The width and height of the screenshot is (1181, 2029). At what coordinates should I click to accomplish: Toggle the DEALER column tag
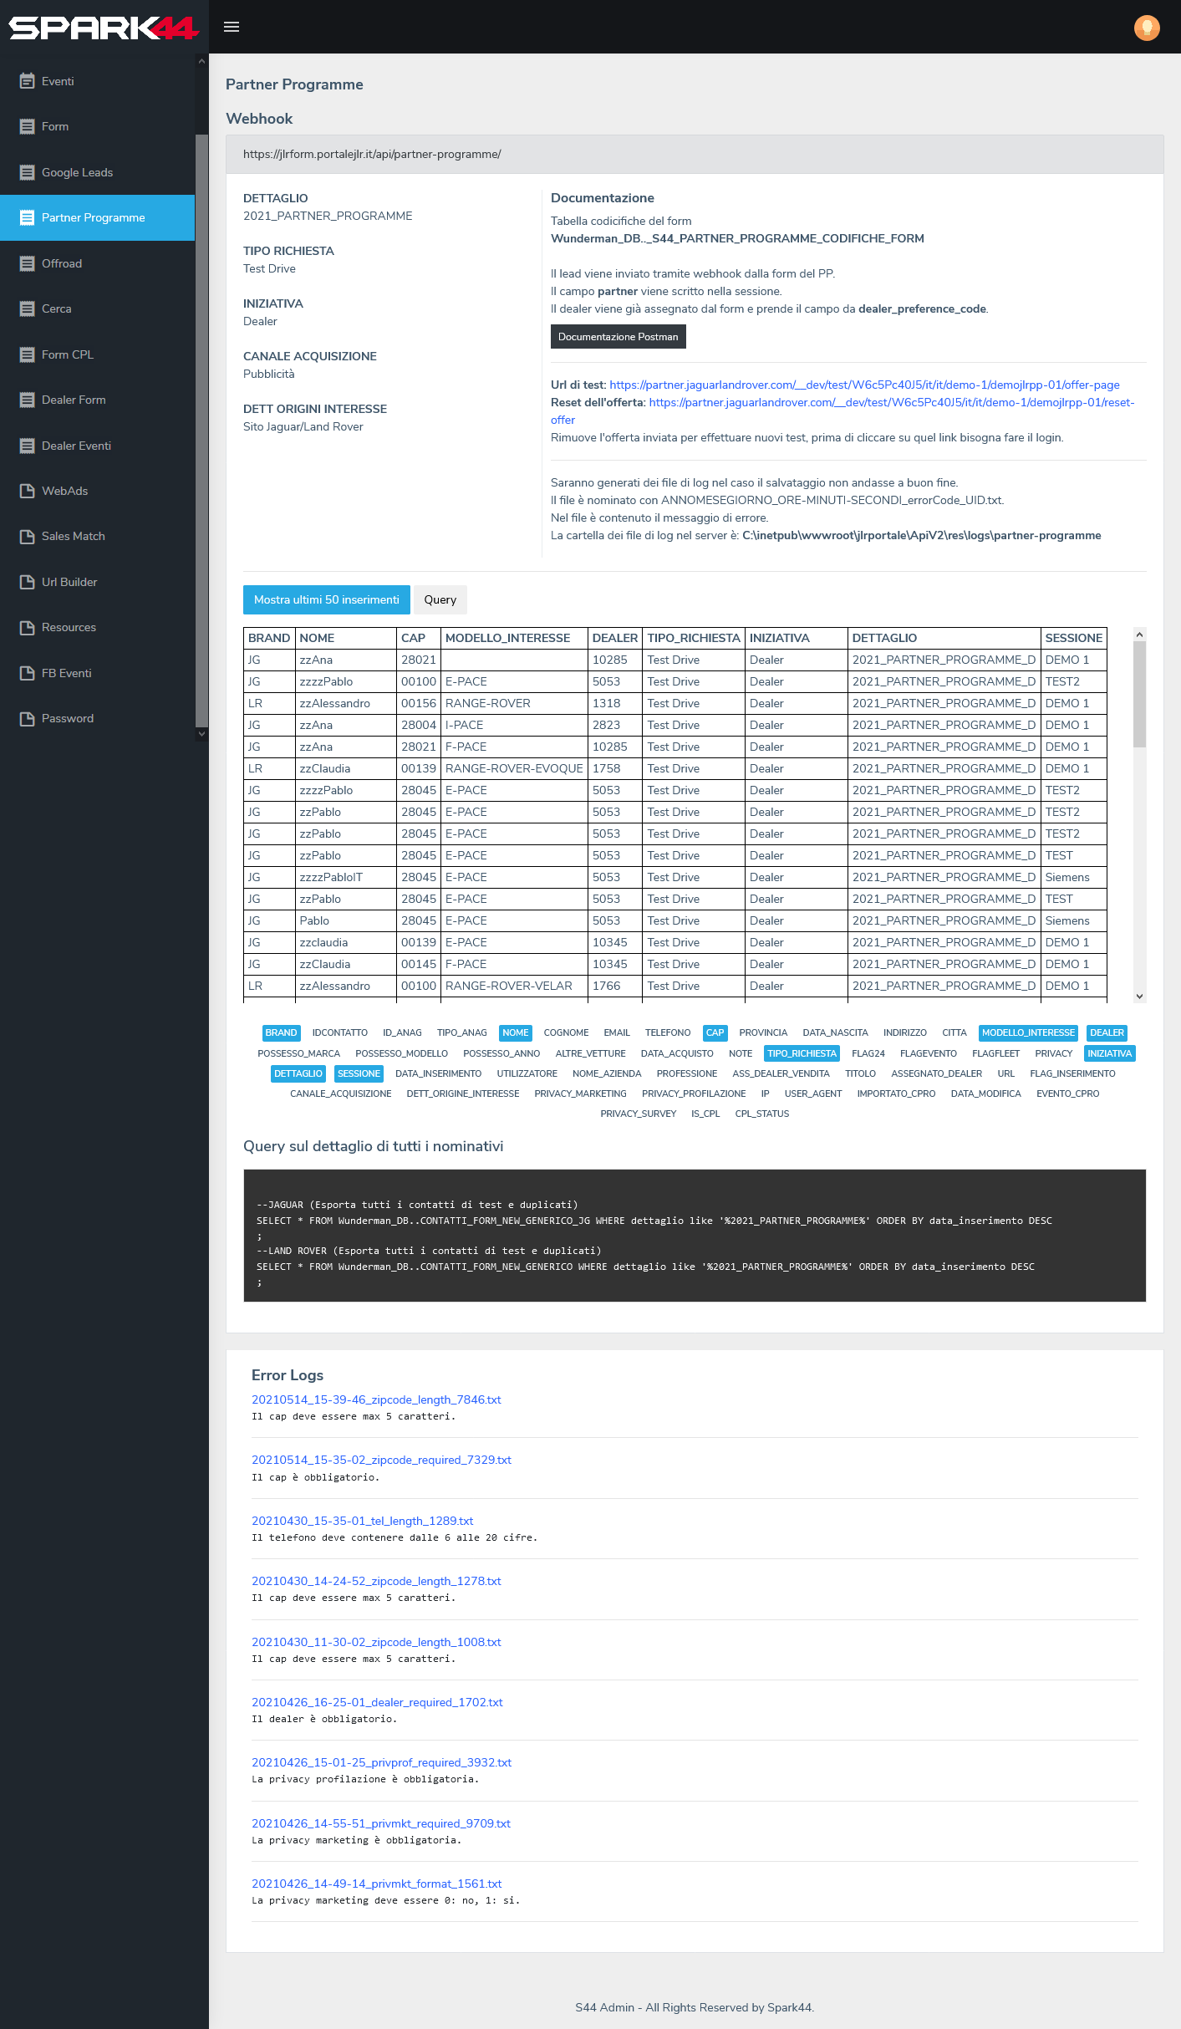(1107, 1033)
